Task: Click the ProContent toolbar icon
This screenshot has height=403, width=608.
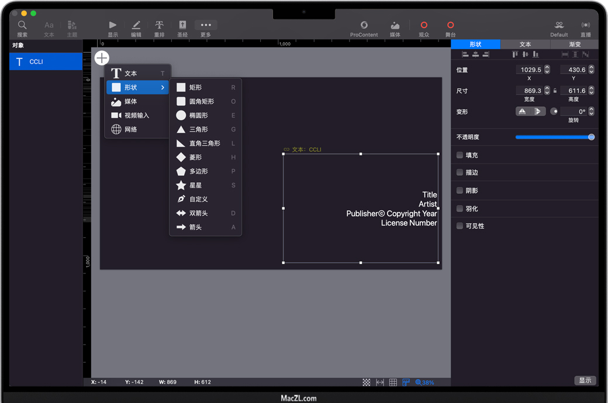Action: (364, 25)
